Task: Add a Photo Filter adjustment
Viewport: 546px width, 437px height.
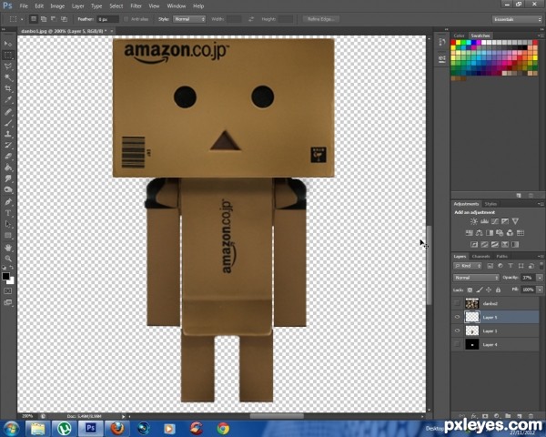Action: (x=500, y=233)
